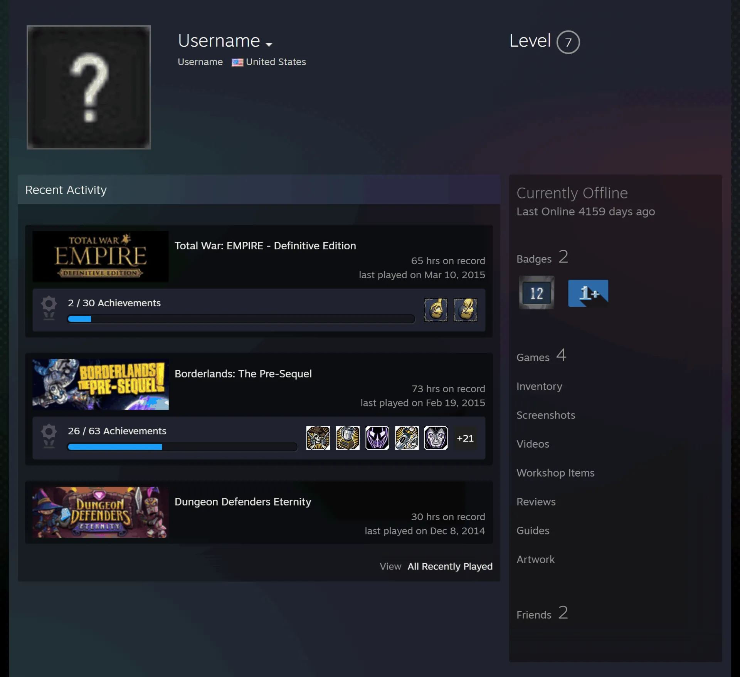Open Workshop Items from sidebar
The height and width of the screenshot is (677, 740).
click(555, 473)
